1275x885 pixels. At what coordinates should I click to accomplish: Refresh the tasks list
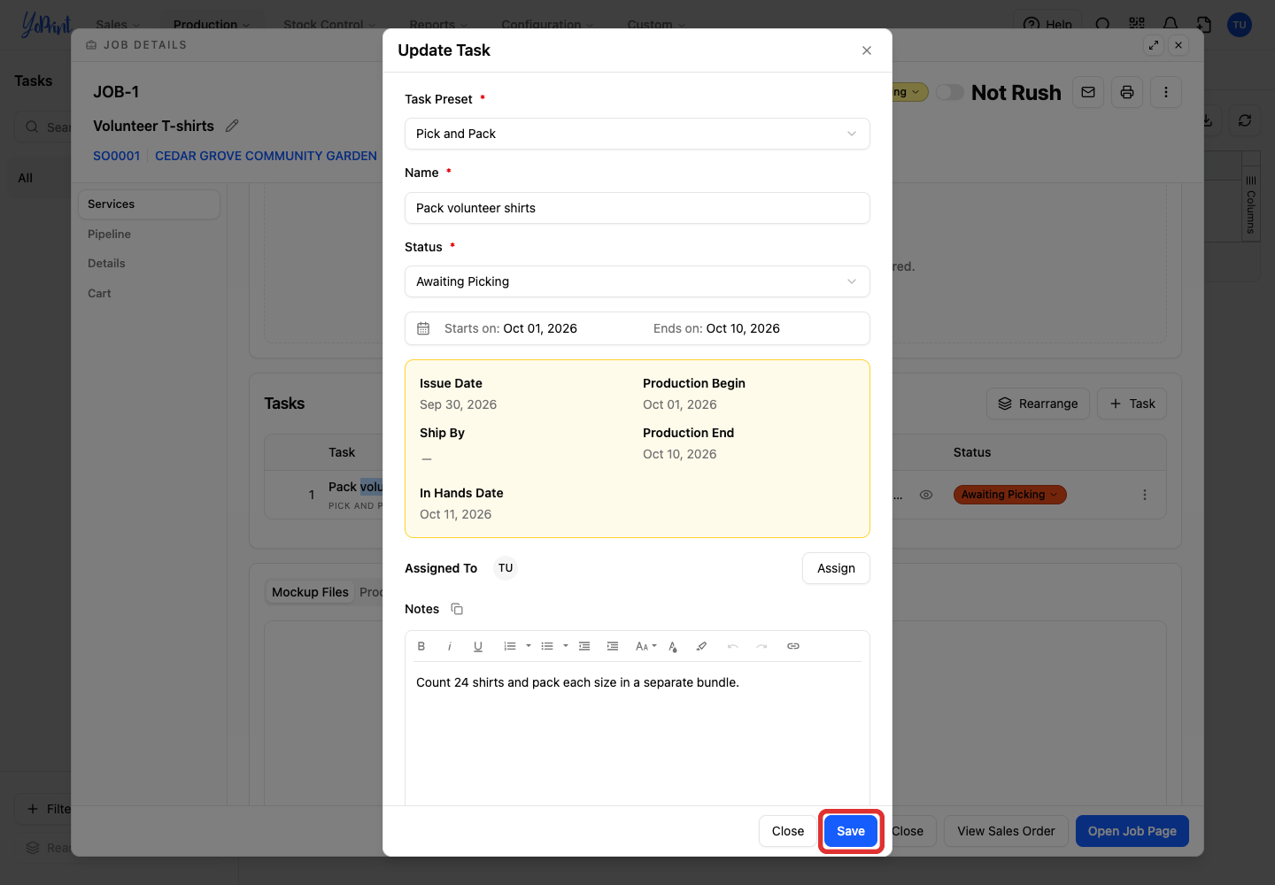click(x=1245, y=120)
